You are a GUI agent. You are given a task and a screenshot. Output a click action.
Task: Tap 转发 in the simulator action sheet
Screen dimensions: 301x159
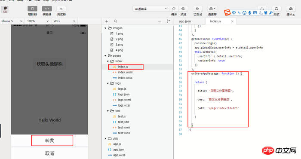coord(49,141)
